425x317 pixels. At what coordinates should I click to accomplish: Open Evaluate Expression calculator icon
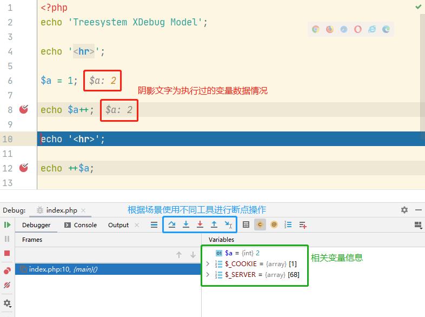[x=246, y=224]
